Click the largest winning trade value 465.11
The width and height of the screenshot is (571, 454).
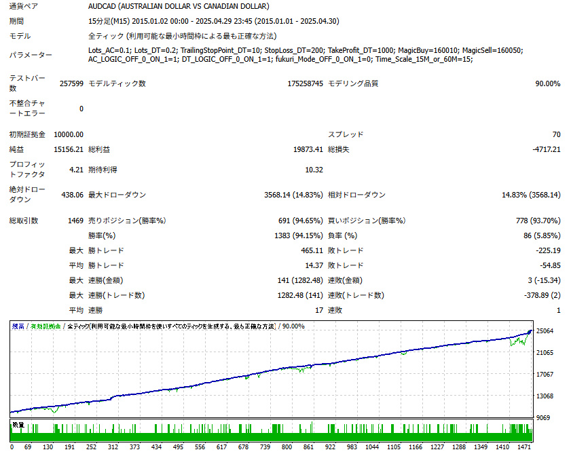point(312,250)
